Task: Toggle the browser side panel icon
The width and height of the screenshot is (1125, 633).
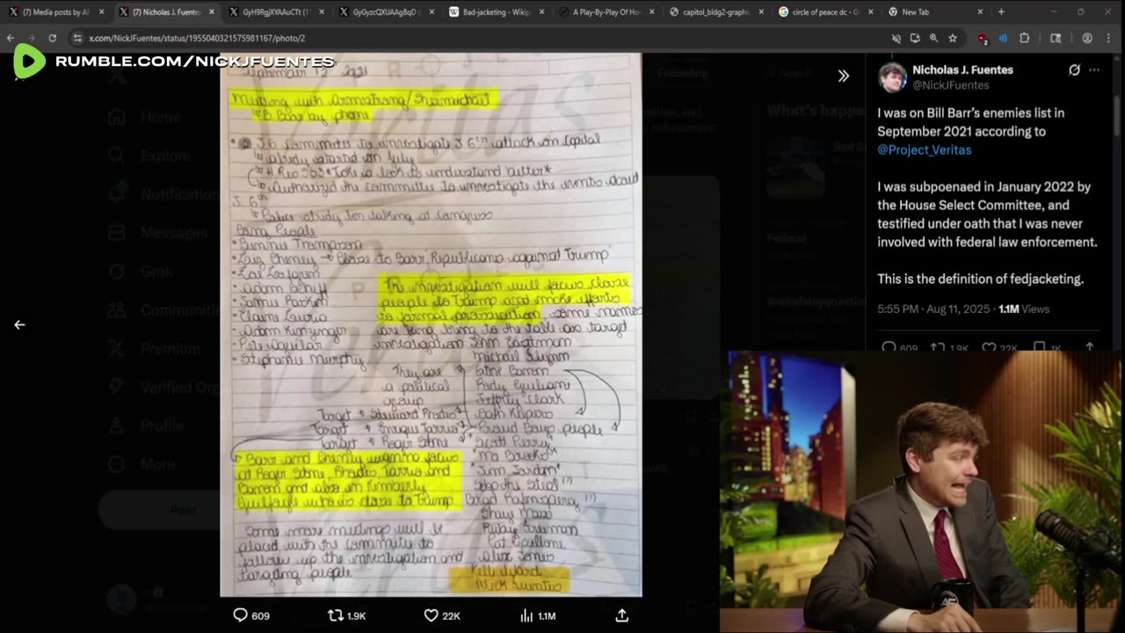Action: tap(1056, 39)
